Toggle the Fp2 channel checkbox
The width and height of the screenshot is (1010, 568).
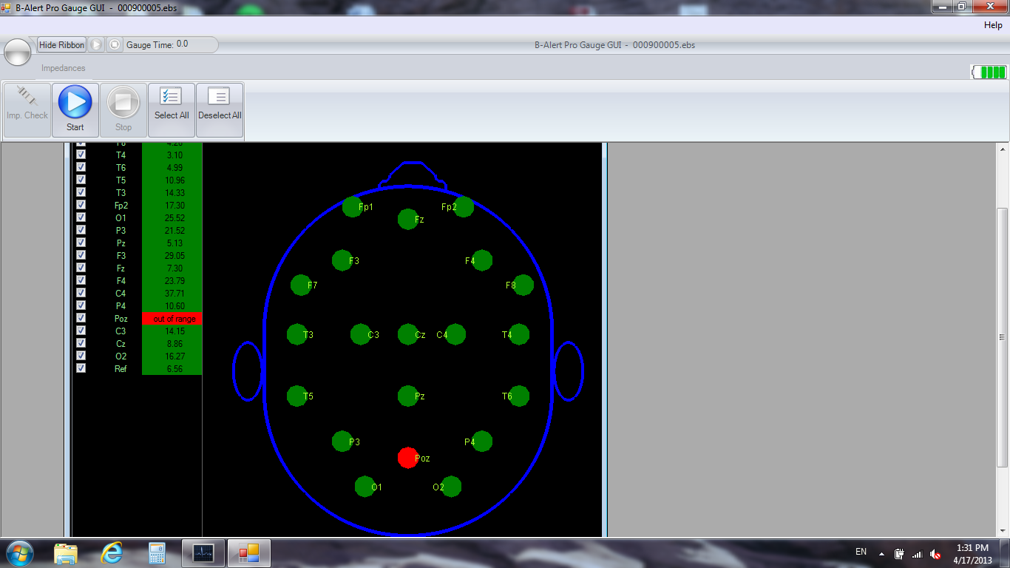81,205
